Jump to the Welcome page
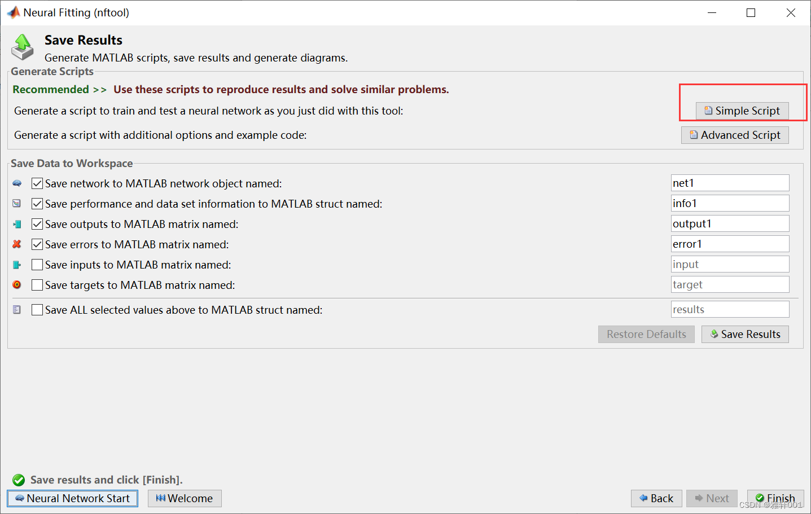 (185, 498)
